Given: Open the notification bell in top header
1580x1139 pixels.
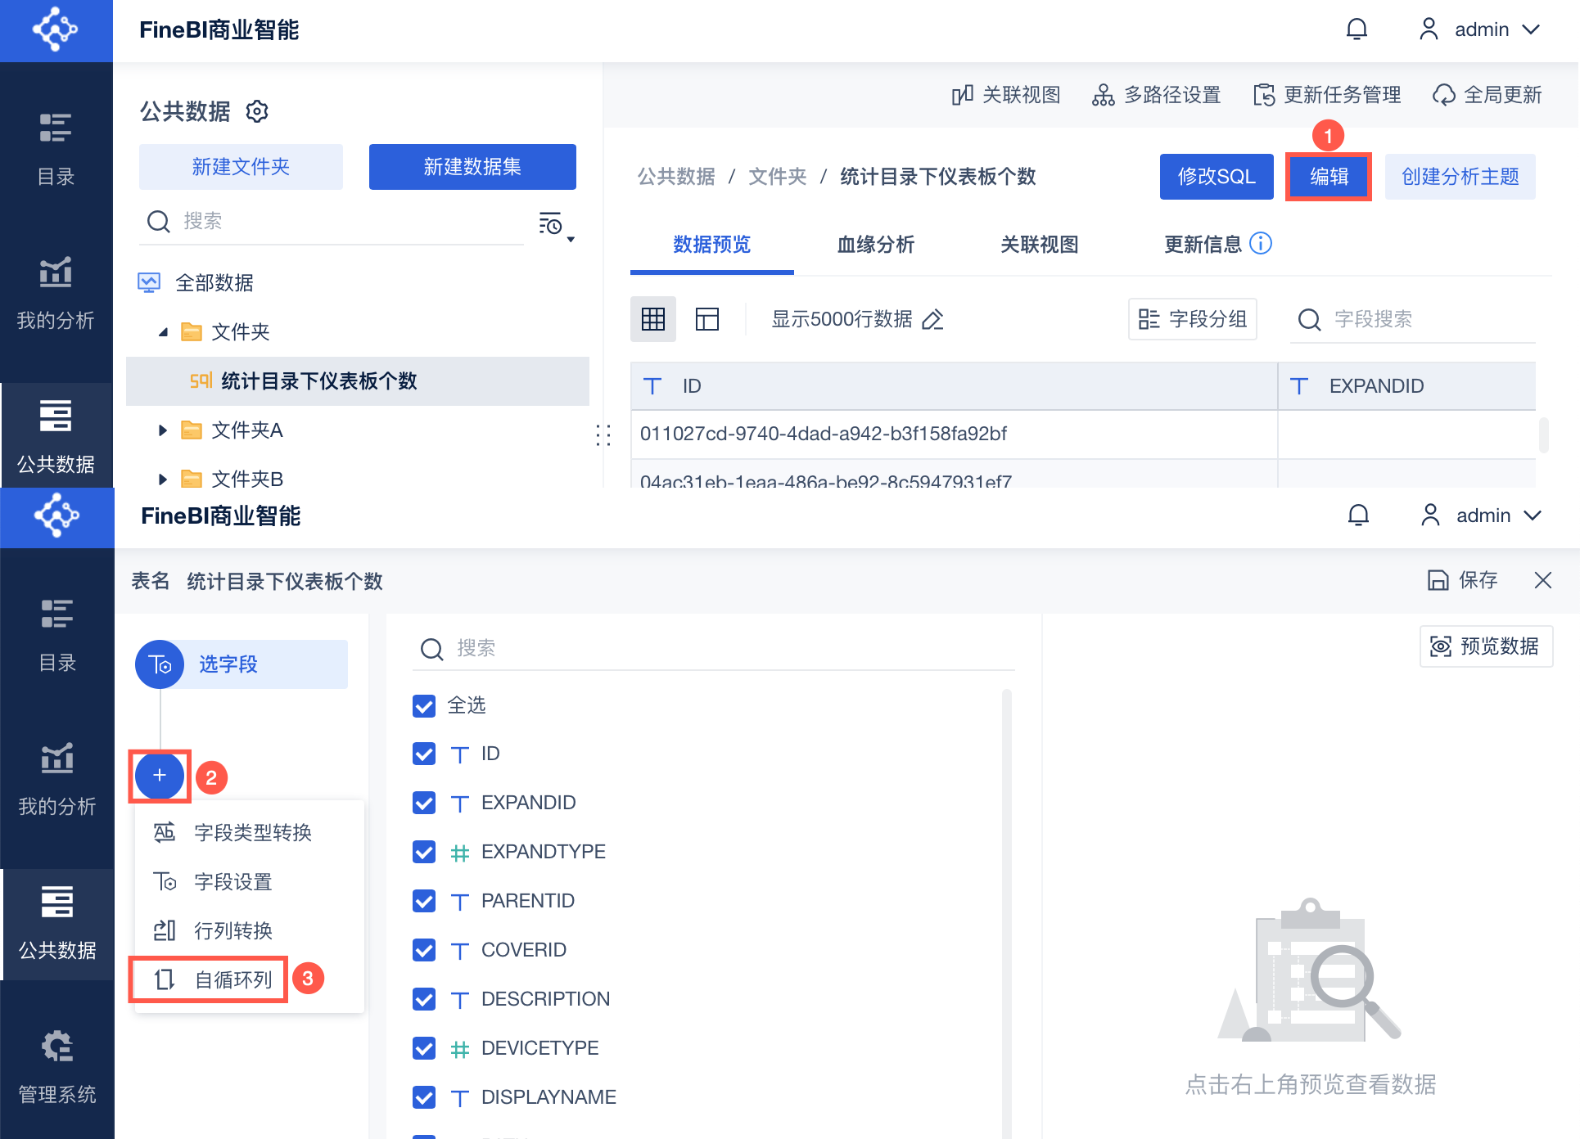Looking at the screenshot, I should 1357,29.
